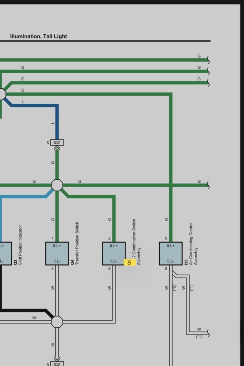Select the I35 Air Conditioning Control component box
244x366 pixels.
pyautogui.click(x=171, y=253)
